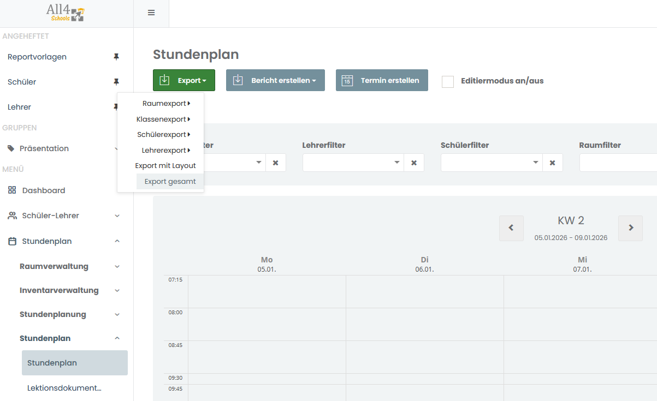The height and width of the screenshot is (401, 657).
Task: Click the Präsentation tag icon
Action: click(x=11, y=148)
